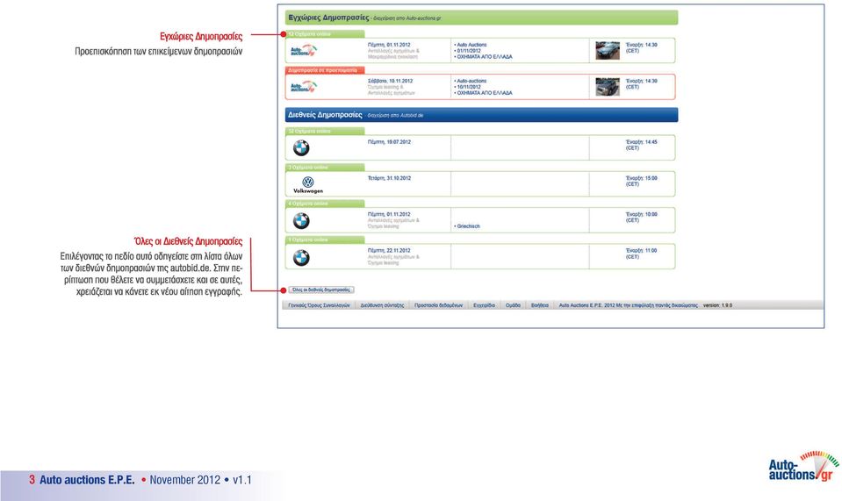Select the red 'Δημοπρασία σε προετοιμασία' label
The height and width of the screenshot is (501, 842).
325,70
